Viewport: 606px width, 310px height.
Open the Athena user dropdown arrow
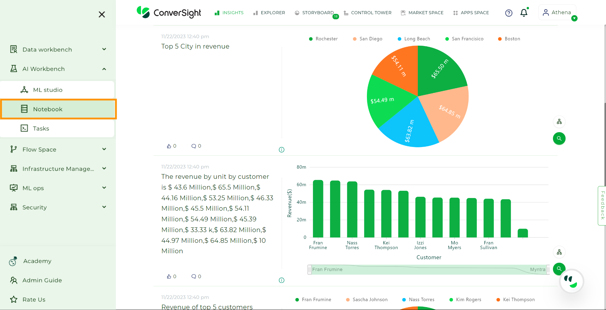pos(574,18)
